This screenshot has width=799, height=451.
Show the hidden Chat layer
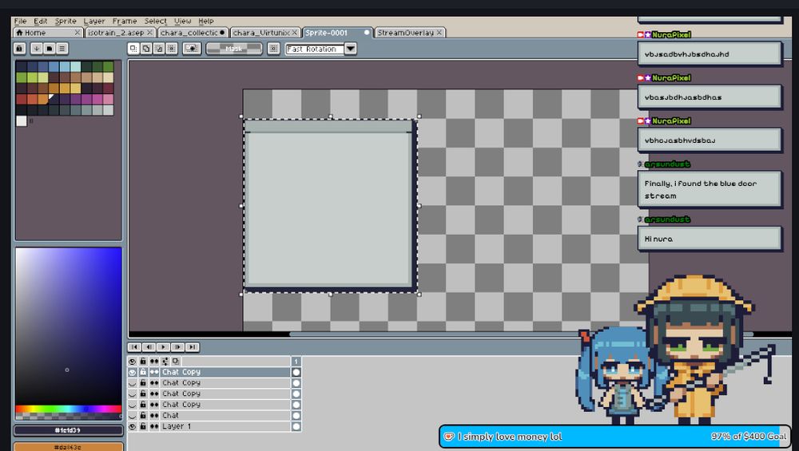[133, 416]
